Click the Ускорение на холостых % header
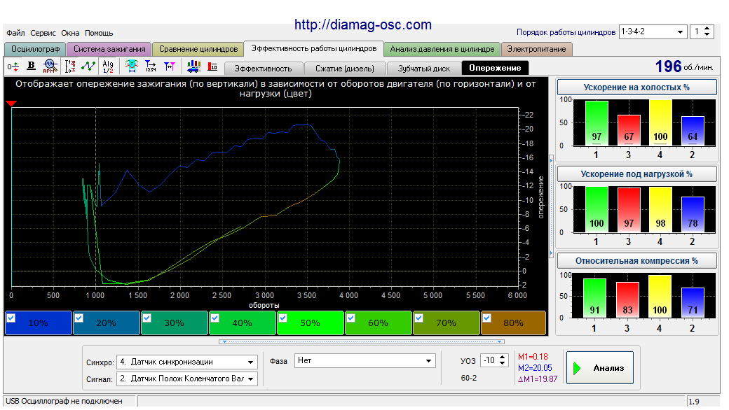This screenshot has width=729, height=410. pos(636,87)
